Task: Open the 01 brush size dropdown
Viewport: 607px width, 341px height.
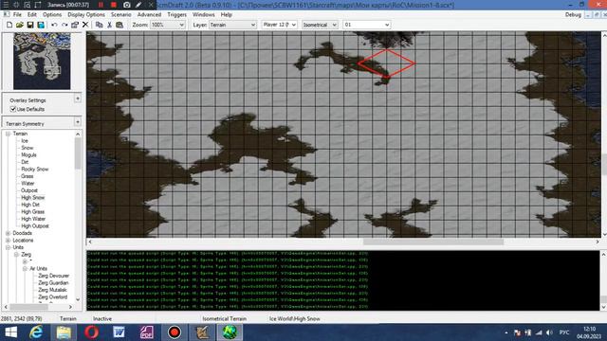Action: click(367, 25)
